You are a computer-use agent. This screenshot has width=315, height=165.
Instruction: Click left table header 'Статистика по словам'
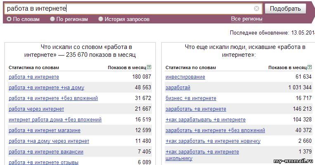[x=34, y=67]
